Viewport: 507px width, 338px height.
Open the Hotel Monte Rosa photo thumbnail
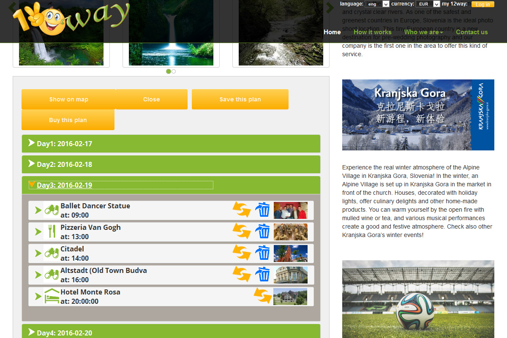pos(290,296)
